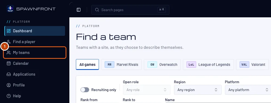Image resolution: width=271 pixels, height=103 pixels.
Task: Click the Dashboard grid icon
Action: 9,31
